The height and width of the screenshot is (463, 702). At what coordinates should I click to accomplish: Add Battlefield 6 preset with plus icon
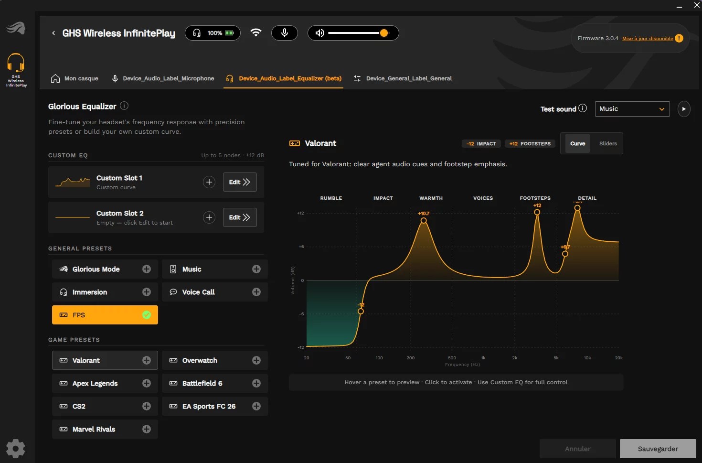coord(256,383)
